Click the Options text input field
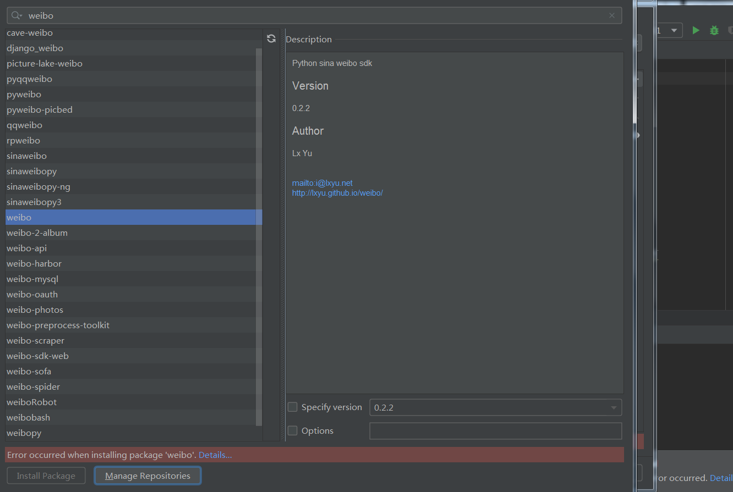Screen dimensions: 733x492 click(x=496, y=430)
